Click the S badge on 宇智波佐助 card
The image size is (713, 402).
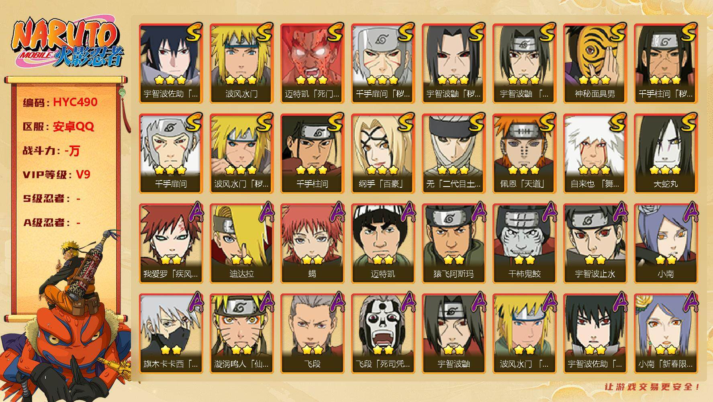click(x=193, y=32)
